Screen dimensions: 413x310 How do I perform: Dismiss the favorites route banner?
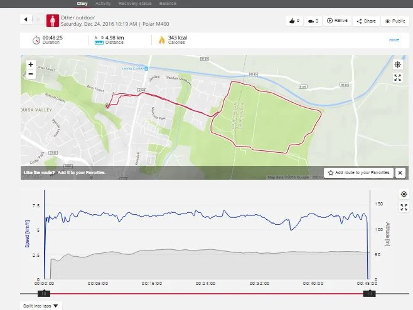[400, 173]
